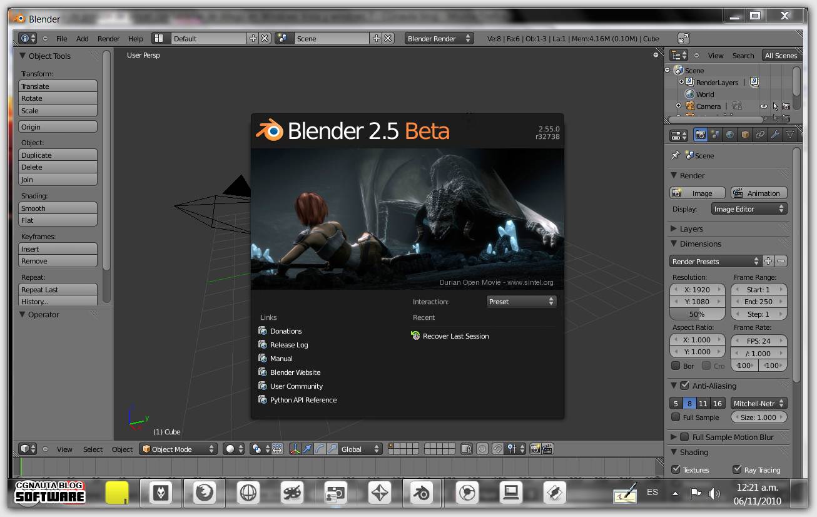This screenshot has height=517, width=817.
Task: Open the Object Constraints tab (link icon)
Action: (x=758, y=135)
